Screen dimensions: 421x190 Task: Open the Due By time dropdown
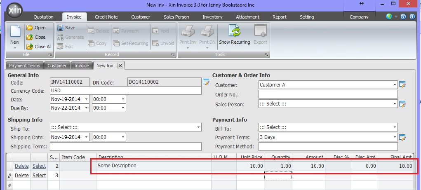pyautogui.click(x=123, y=108)
